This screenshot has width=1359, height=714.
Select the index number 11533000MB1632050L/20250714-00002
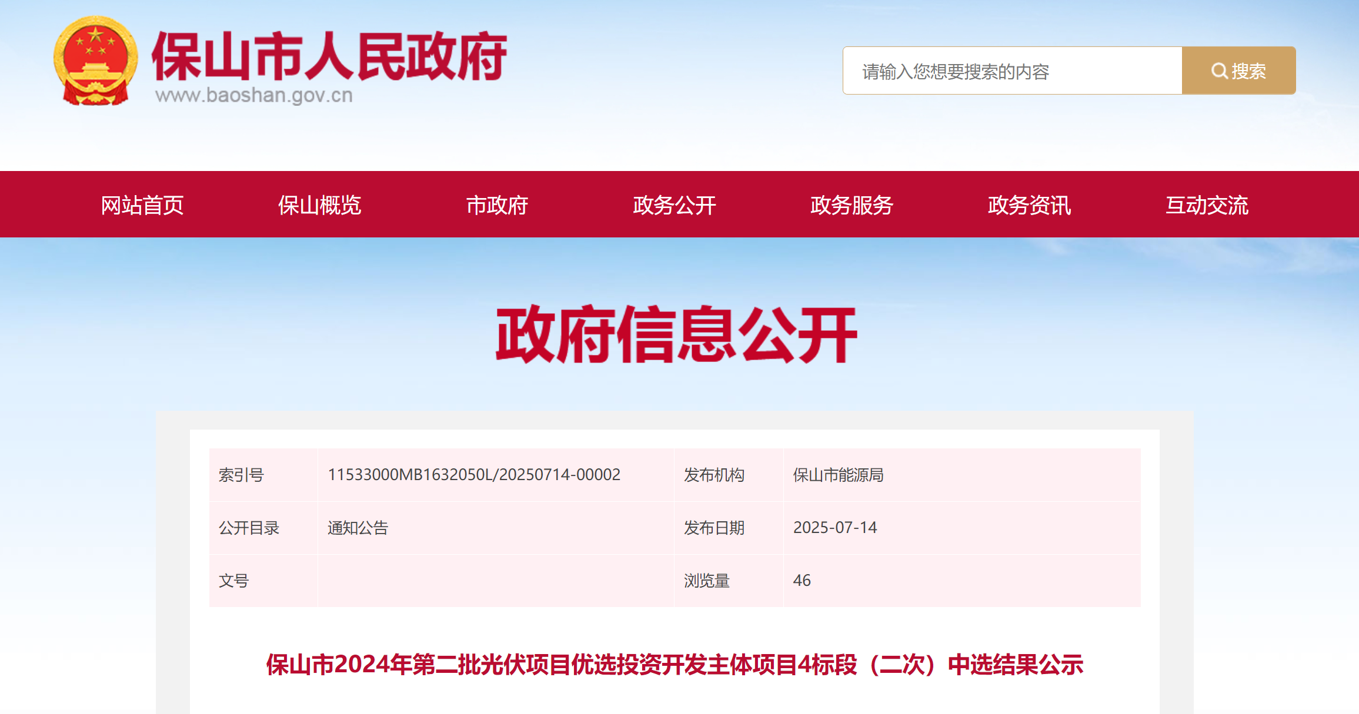(x=474, y=475)
